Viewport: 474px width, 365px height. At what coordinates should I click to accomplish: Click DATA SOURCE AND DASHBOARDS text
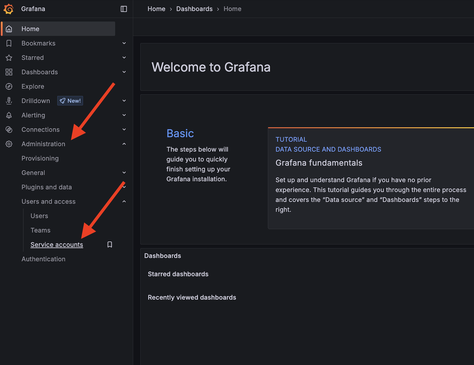pos(328,149)
